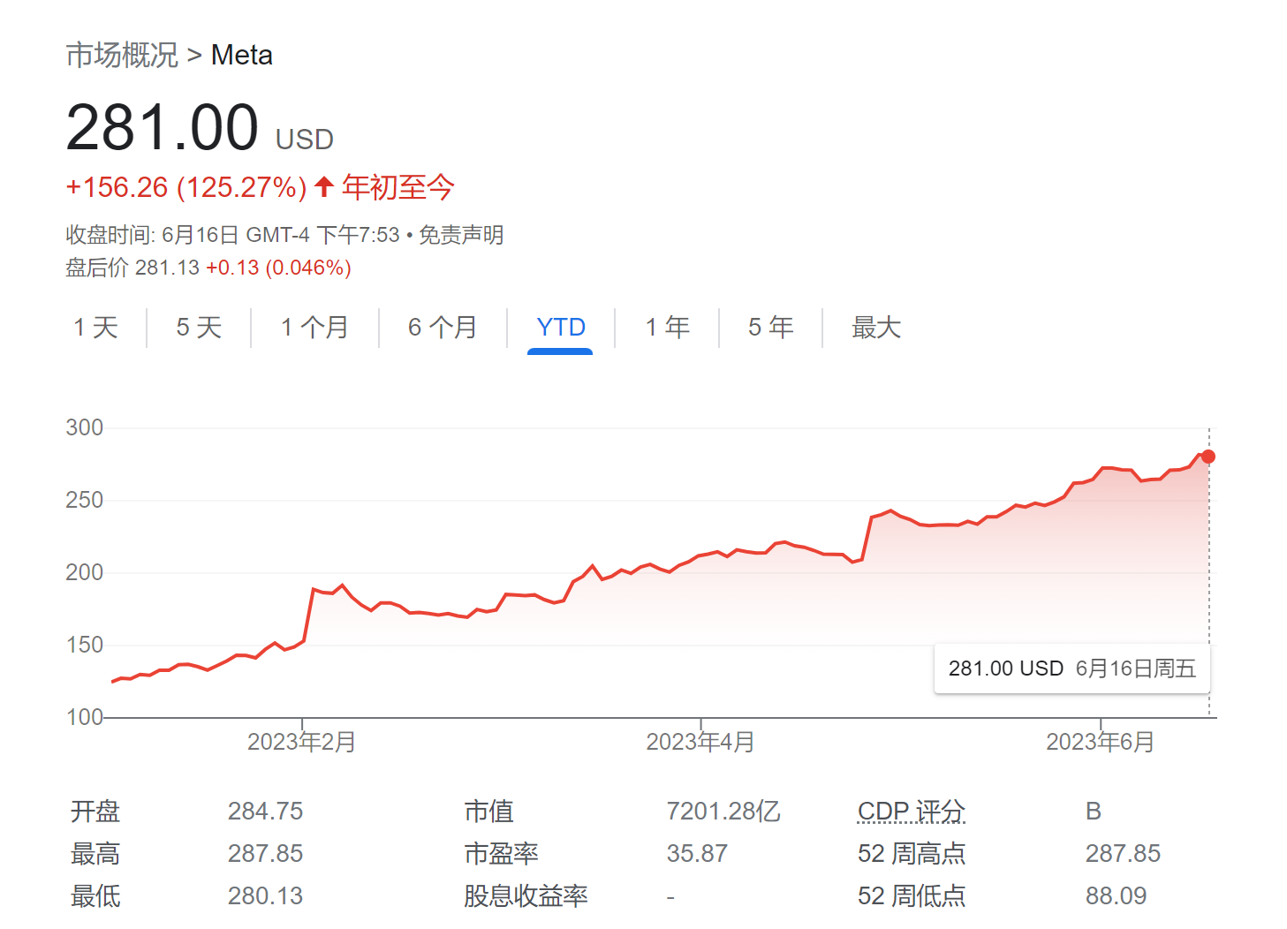Screen dimensions: 1287x929
Task: Show the 1 个月 chart range
Action: click(314, 328)
